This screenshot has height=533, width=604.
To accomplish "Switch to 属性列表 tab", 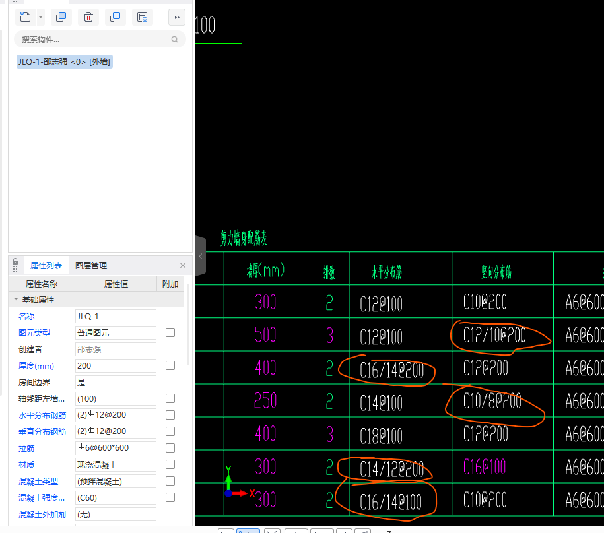I will pos(46,266).
